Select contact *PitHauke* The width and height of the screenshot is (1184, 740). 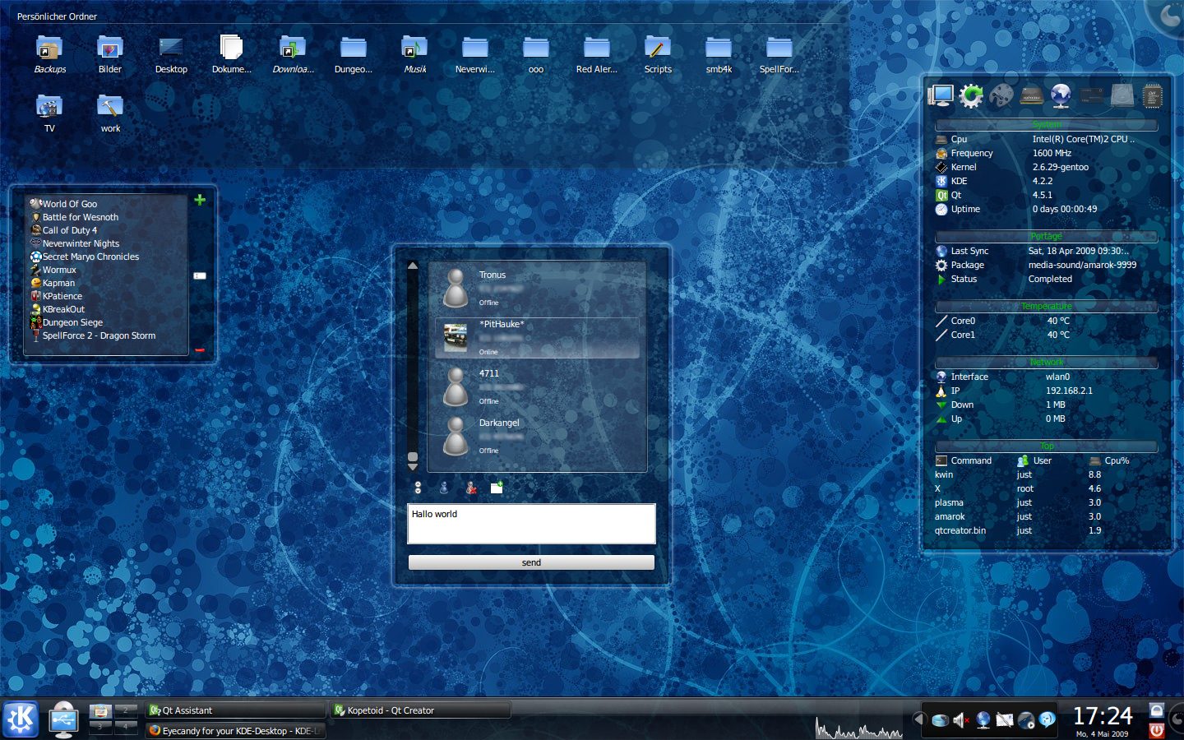538,337
